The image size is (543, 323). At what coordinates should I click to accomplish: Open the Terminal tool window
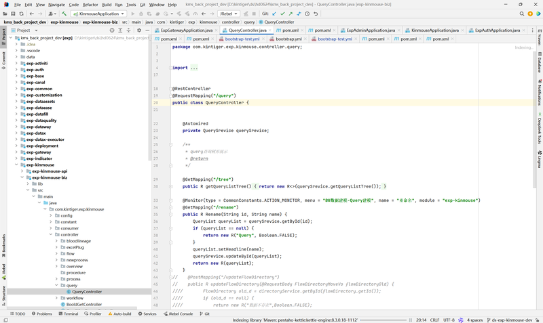[x=69, y=314]
